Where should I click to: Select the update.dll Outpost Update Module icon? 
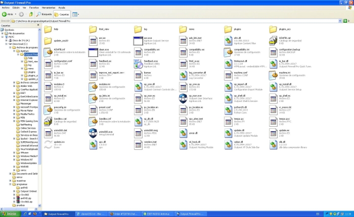[228, 133]
